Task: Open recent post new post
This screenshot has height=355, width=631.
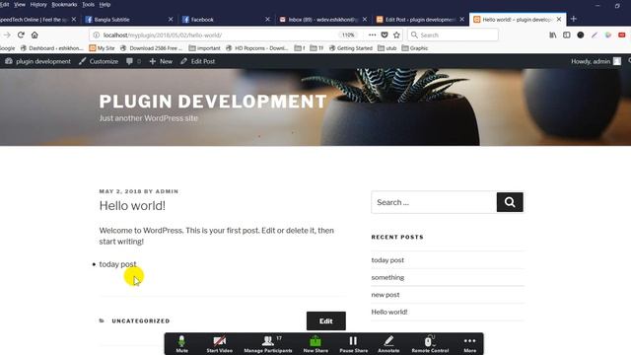Action: pos(386,295)
